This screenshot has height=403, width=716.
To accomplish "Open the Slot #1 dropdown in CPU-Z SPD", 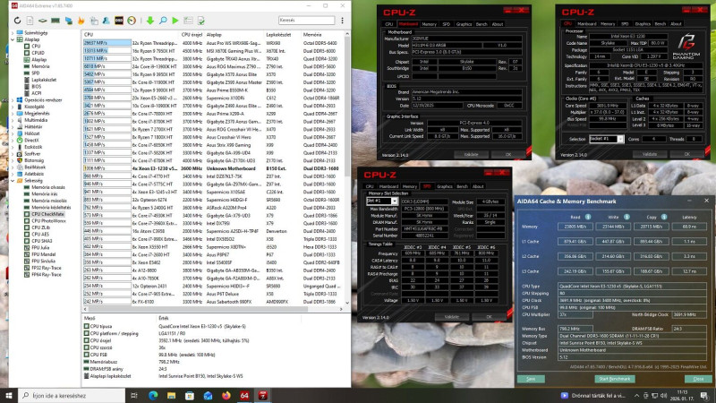I will point(394,201).
